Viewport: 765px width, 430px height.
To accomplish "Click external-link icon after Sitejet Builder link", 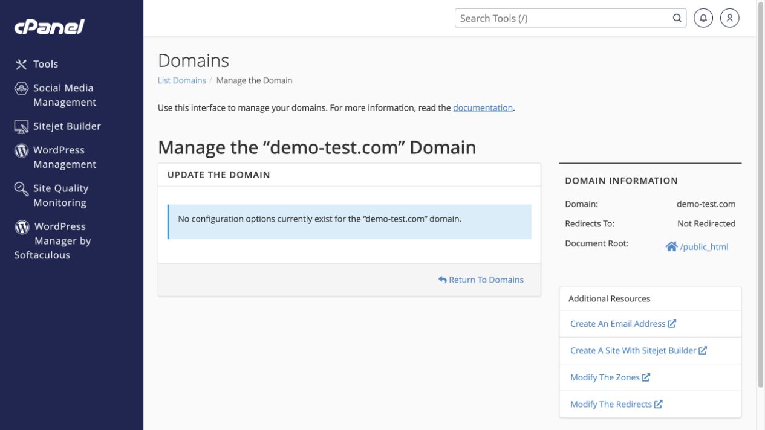I will click(x=703, y=350).
